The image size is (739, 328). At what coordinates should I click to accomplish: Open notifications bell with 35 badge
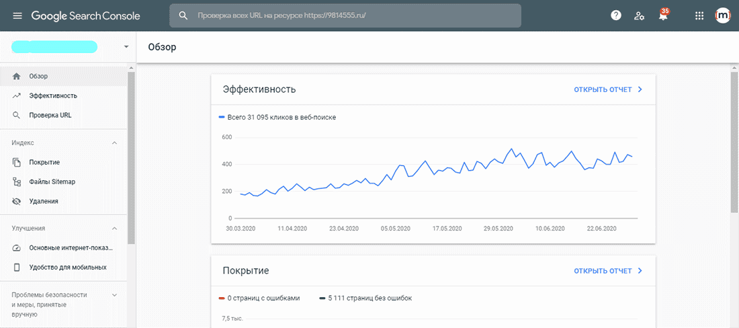664,15
